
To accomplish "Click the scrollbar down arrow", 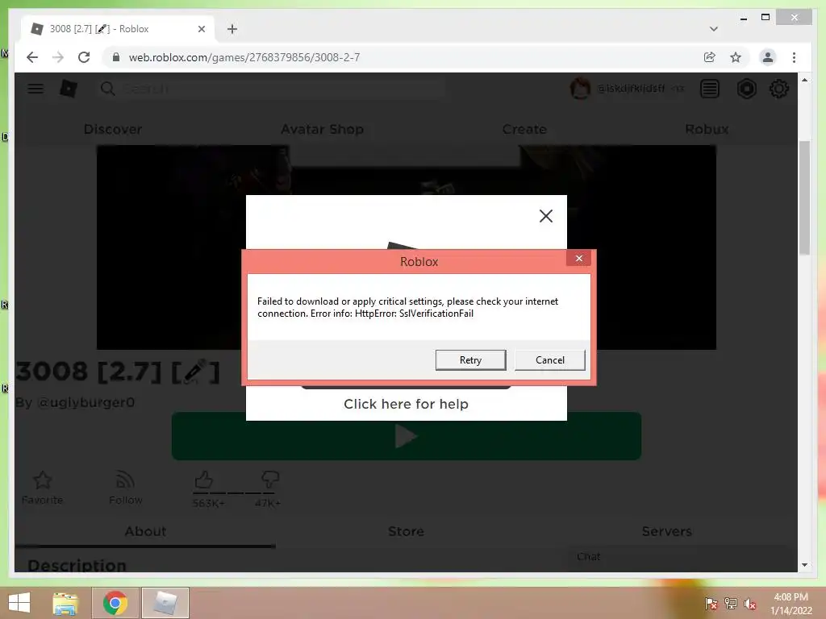I will pyautogui.click(x=804, y=565).
